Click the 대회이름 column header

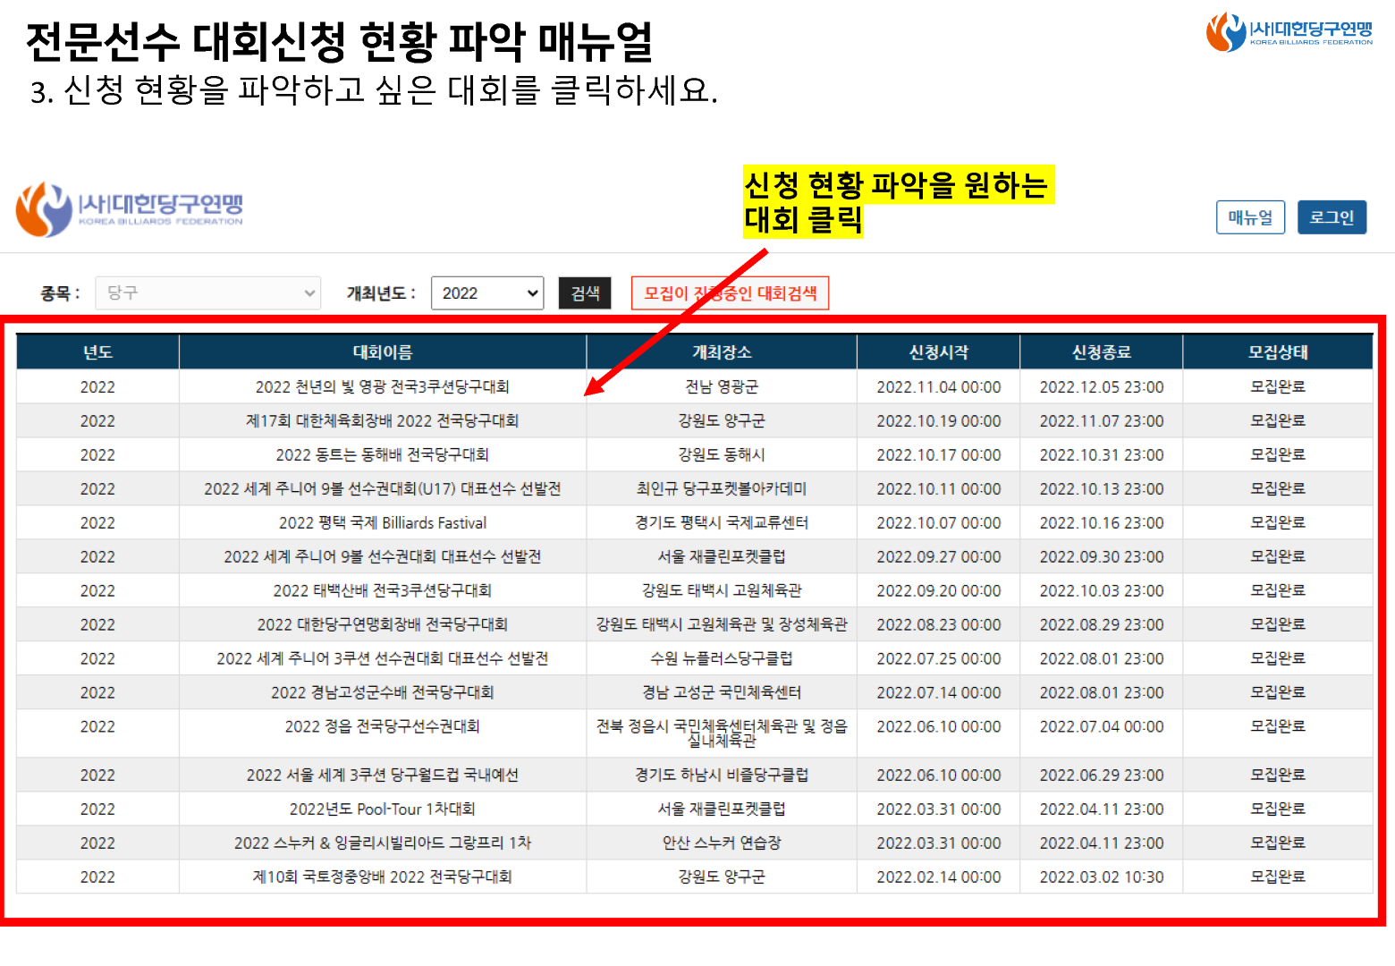pyautogui.click(x=383, y=352)
